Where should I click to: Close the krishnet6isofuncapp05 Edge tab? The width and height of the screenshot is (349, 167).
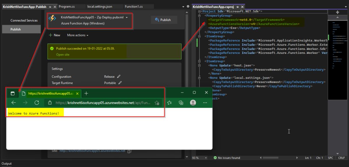click(x=77, y=94)
